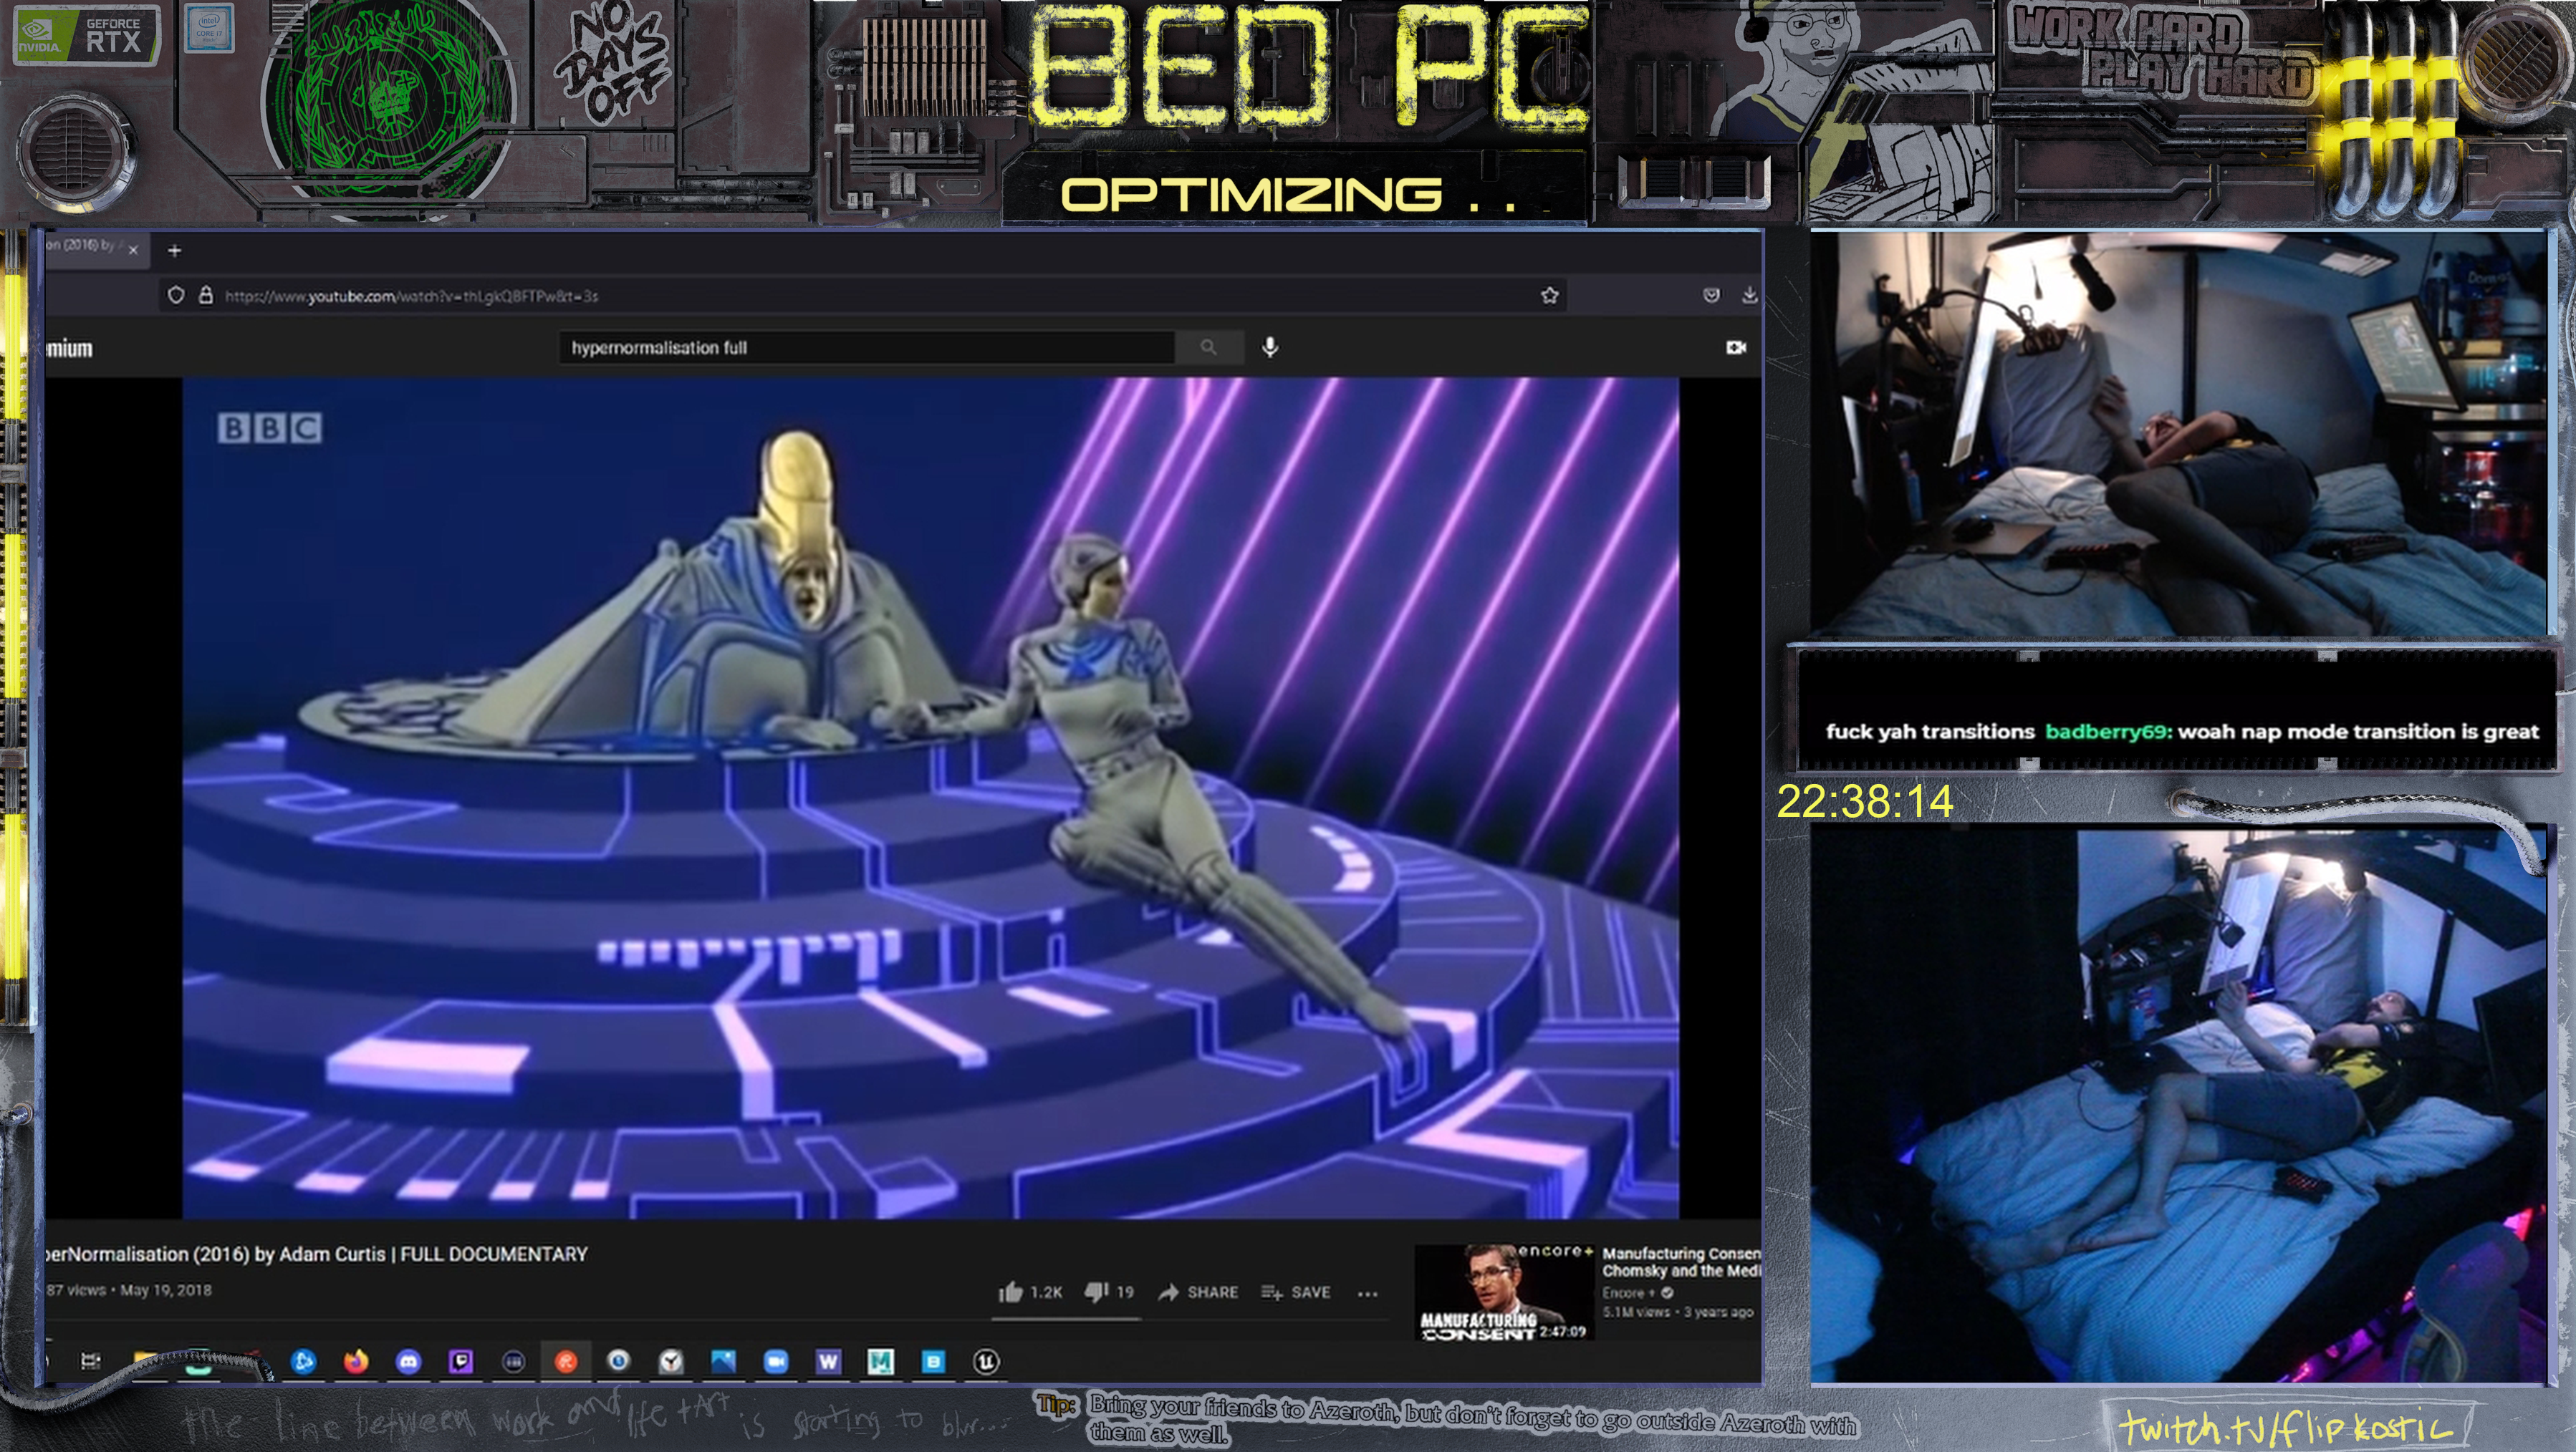Open Twitch app from the taskbar
The height and width of the screenshot is (1452, 2576).
(461, 1361)
